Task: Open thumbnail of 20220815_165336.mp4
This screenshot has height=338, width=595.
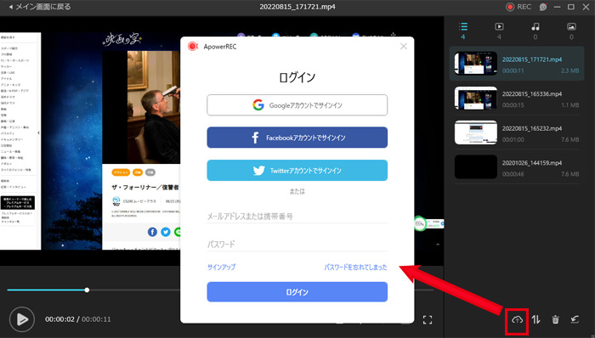Action: click(476, 99)
